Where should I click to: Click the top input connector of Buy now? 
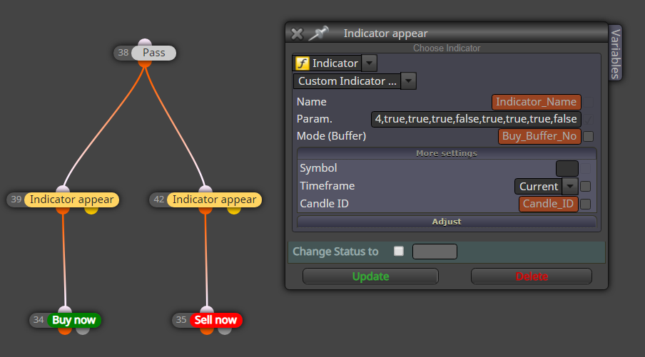[x=65, y=310]
